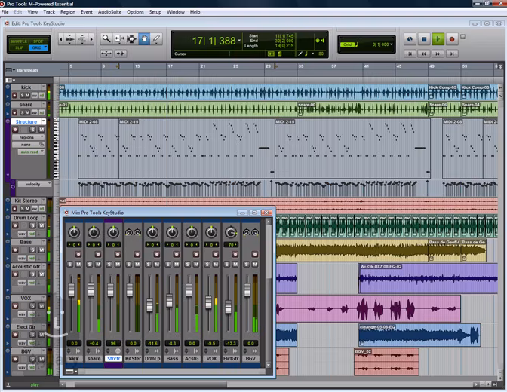Click the ElctGtr channel volume fader
Image resolution: width=507 pixels, height=392 pixels.
(x=229, y=308)
